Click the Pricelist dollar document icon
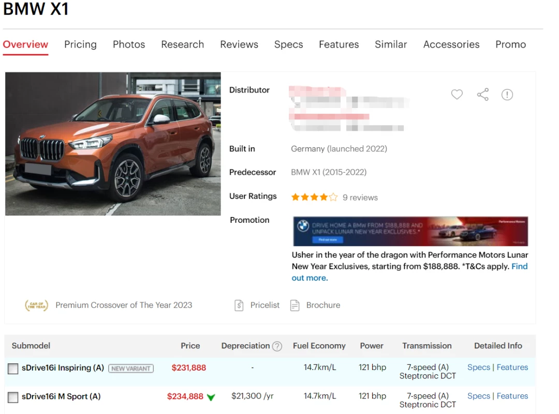 tap(239, 305)
